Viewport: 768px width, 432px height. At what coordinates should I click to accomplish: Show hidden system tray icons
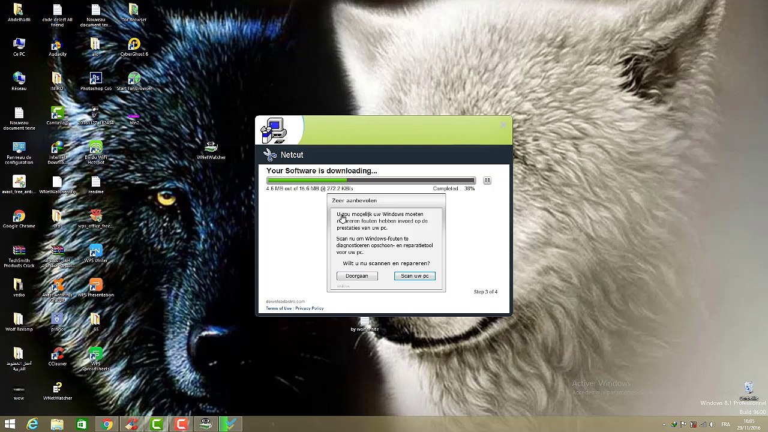665,425
